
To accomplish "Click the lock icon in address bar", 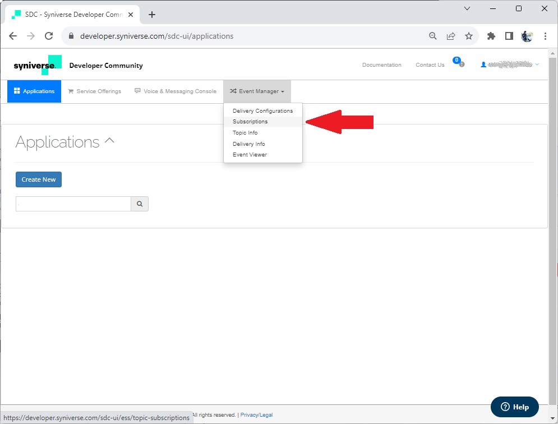I will (x=71, y=36).
